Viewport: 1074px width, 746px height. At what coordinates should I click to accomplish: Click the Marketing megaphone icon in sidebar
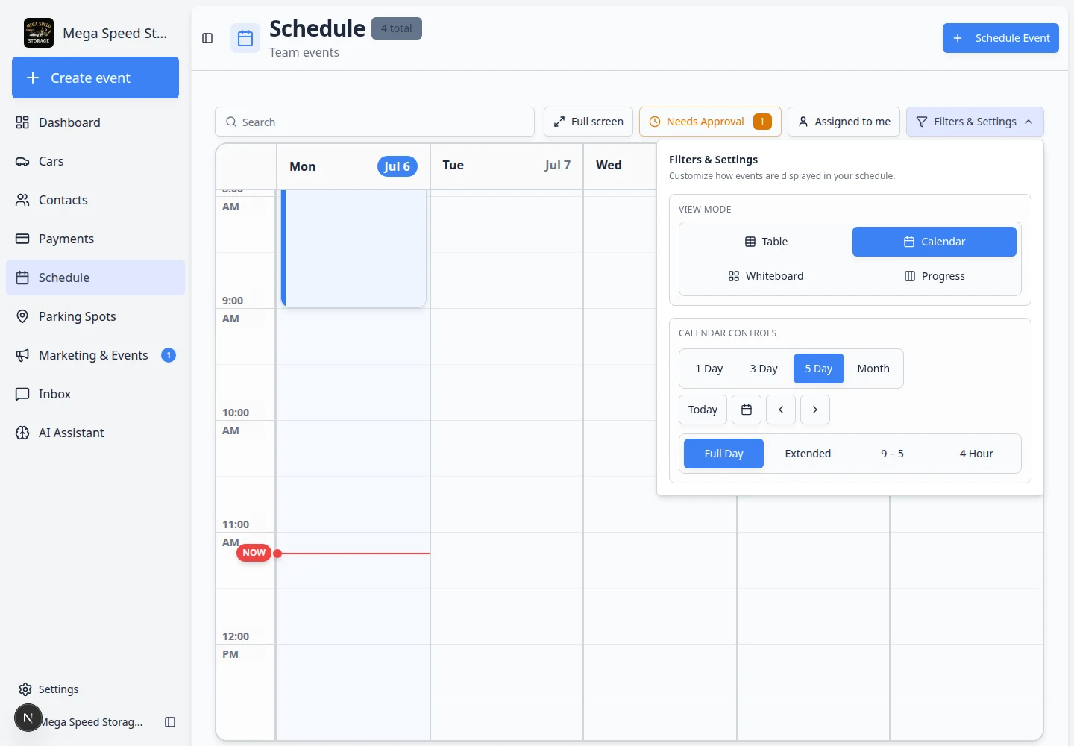tap(22, 355)
